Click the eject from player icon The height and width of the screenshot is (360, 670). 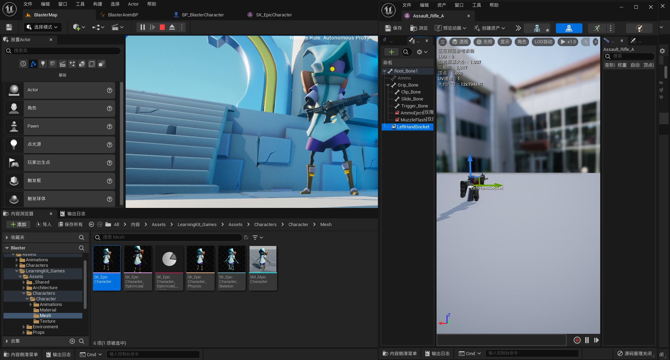[172, 27]
